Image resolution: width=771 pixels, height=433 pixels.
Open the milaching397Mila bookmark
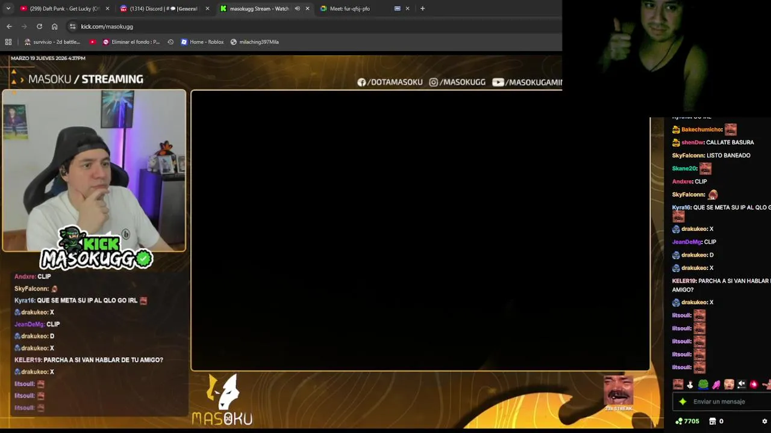(x=255, y=42)
